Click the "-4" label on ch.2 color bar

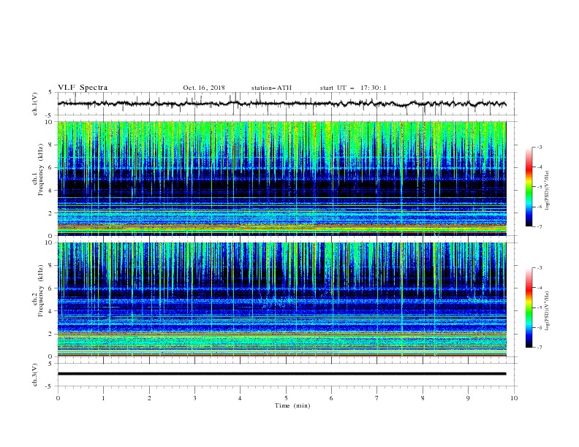coord(539,288)
